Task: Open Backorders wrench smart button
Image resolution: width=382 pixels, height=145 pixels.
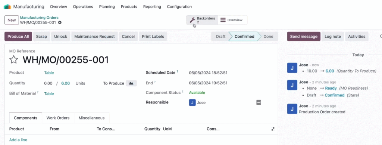Action: point(202,20)
